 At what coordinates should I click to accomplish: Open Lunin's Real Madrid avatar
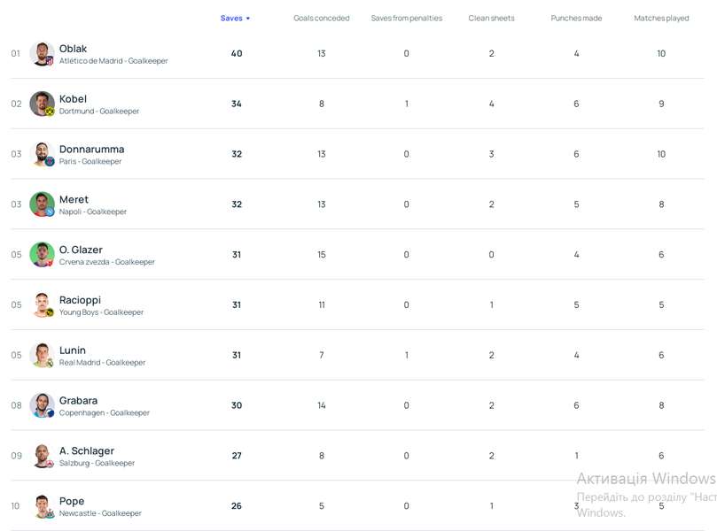(42, 355)
